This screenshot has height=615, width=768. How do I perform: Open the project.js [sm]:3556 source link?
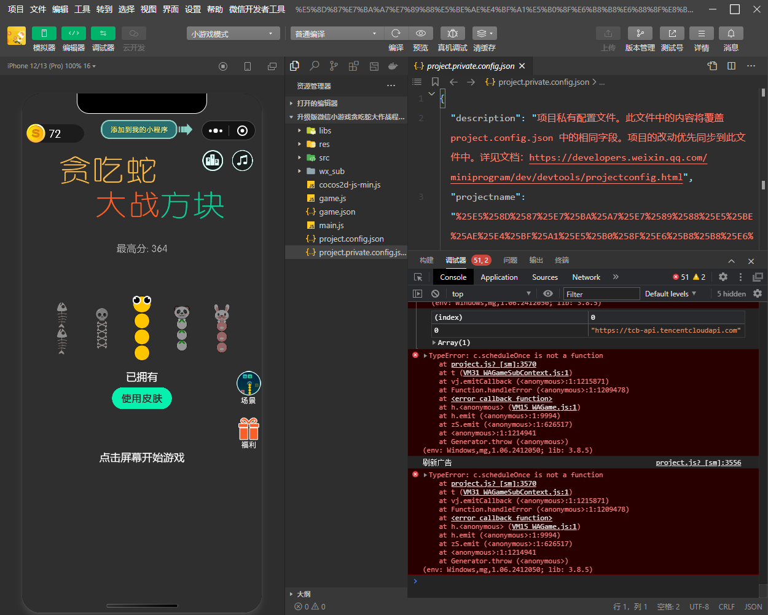point(698,462)
